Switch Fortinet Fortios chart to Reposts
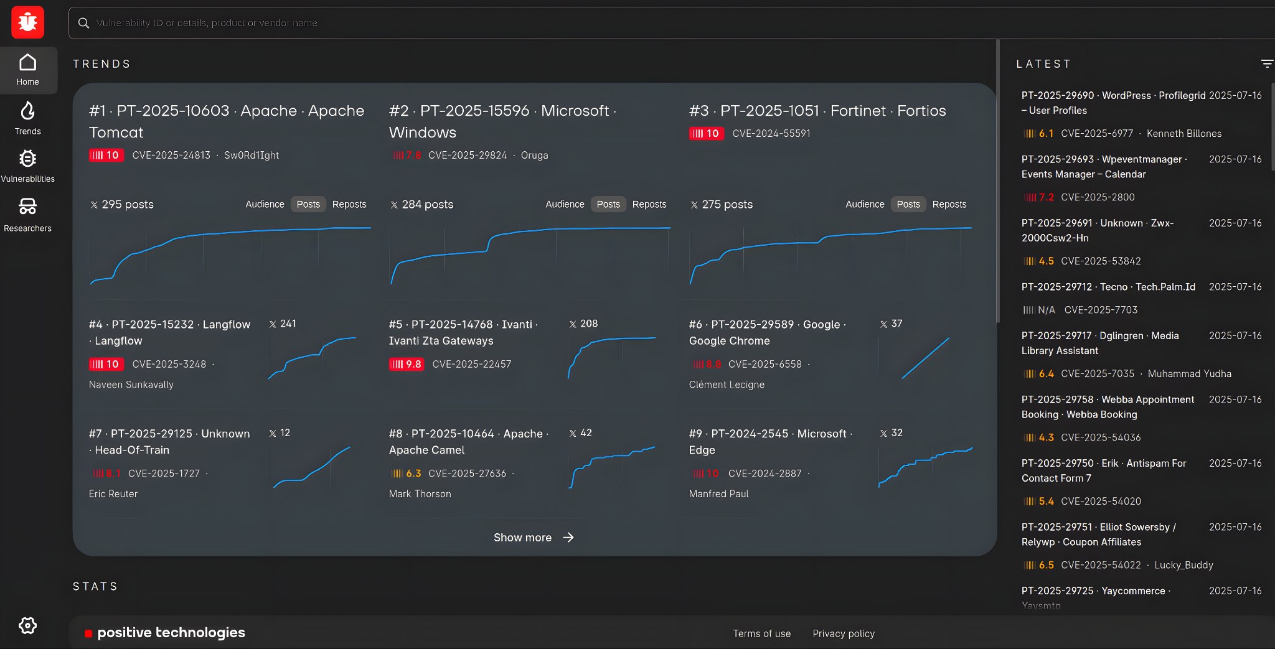 click(949, 204)
